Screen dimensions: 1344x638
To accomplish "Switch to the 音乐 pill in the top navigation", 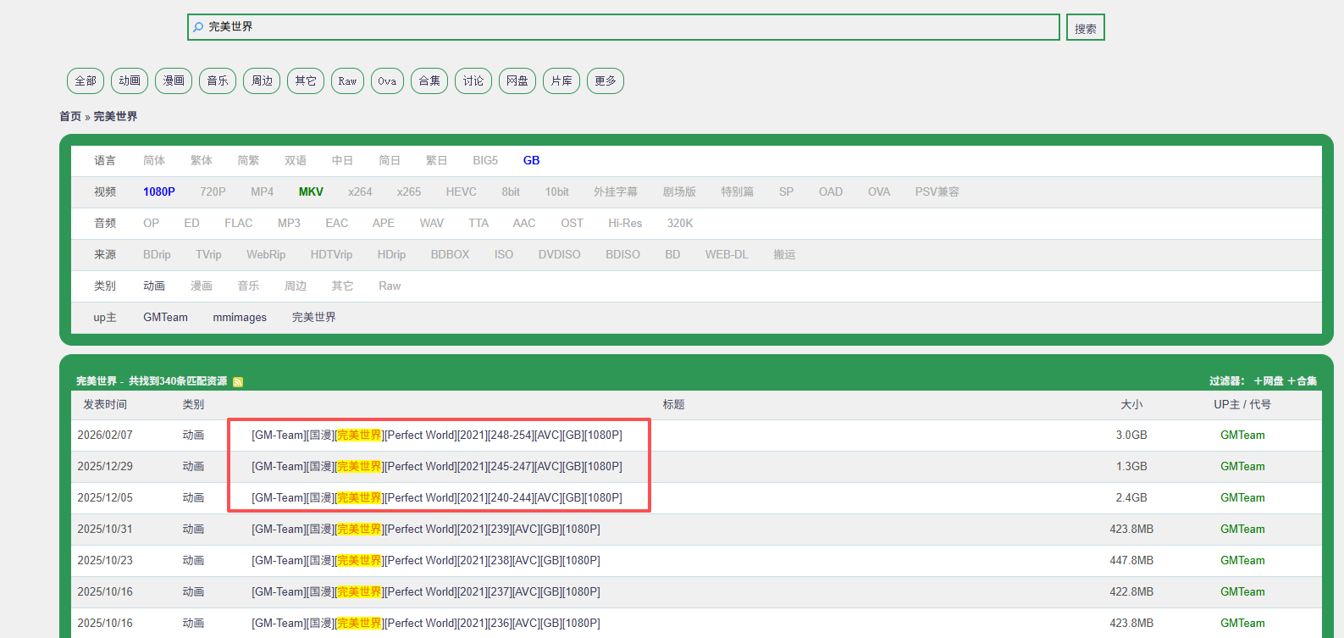I will tap(218, 81).
